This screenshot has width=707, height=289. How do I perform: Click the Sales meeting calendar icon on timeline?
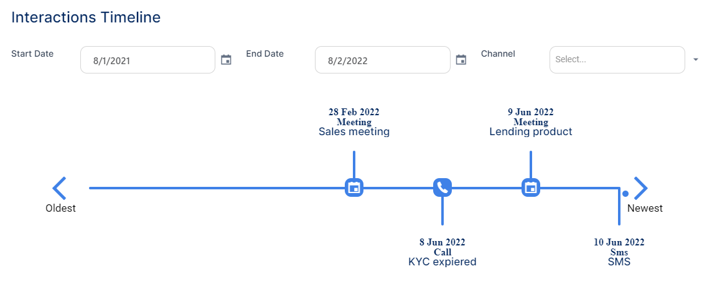coord(354,187)
